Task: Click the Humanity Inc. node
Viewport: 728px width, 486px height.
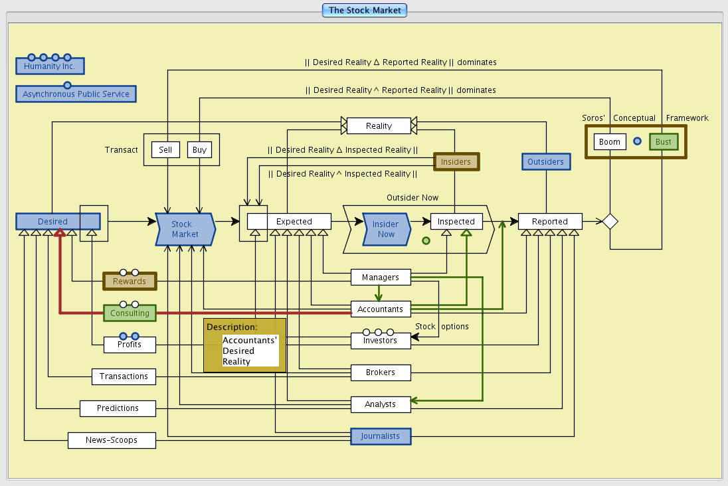Action: [50, 66]
